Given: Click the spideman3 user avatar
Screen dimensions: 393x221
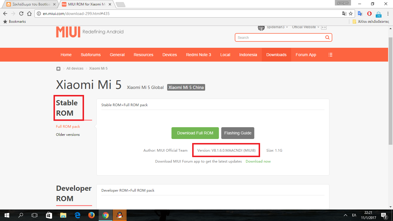Looking at the screenshot, I should pyautogui.click(x=261, y=28).
